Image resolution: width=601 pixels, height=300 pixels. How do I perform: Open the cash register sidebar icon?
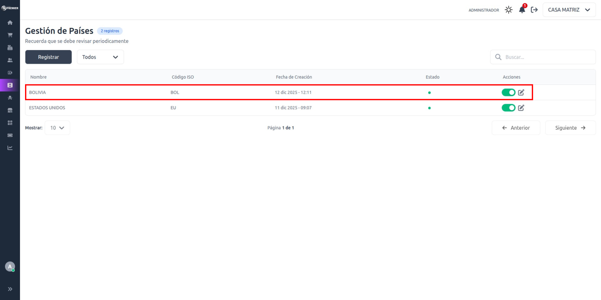10,48
